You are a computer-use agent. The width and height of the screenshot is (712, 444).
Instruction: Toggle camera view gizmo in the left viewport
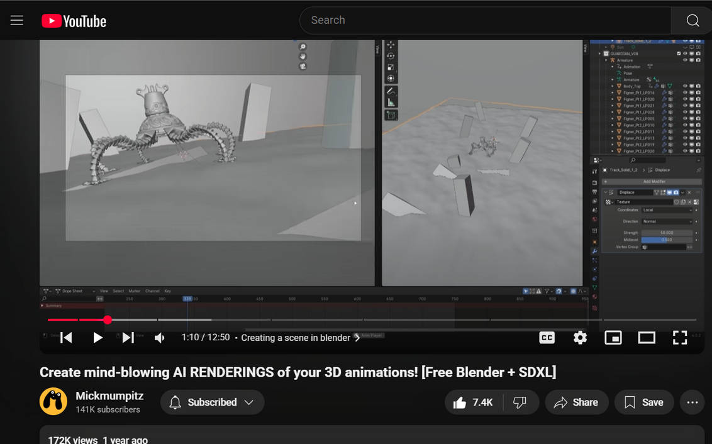pos(303,67)
